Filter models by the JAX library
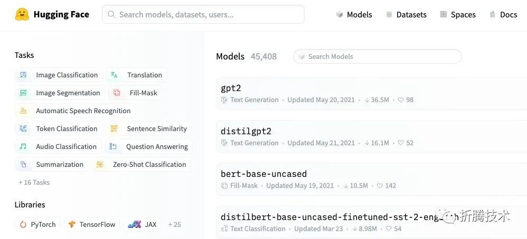 142,225
